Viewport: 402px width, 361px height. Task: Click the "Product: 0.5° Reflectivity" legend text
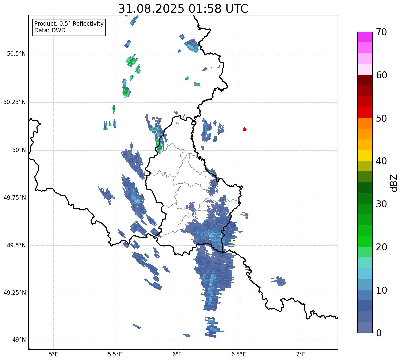69,24
